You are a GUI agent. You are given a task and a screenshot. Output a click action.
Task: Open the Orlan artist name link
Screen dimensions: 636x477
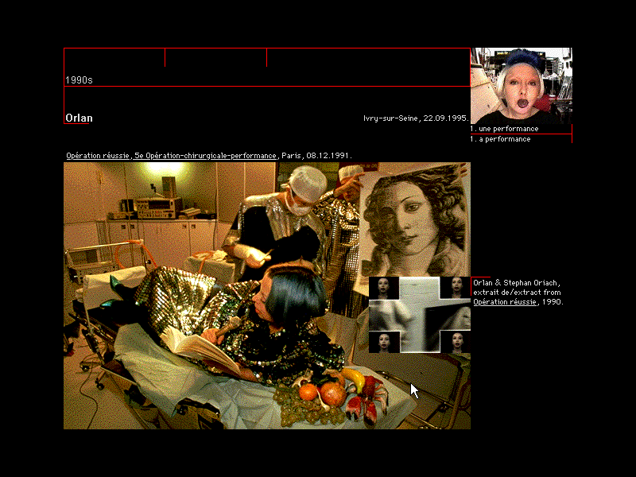(x=79, y=118)
